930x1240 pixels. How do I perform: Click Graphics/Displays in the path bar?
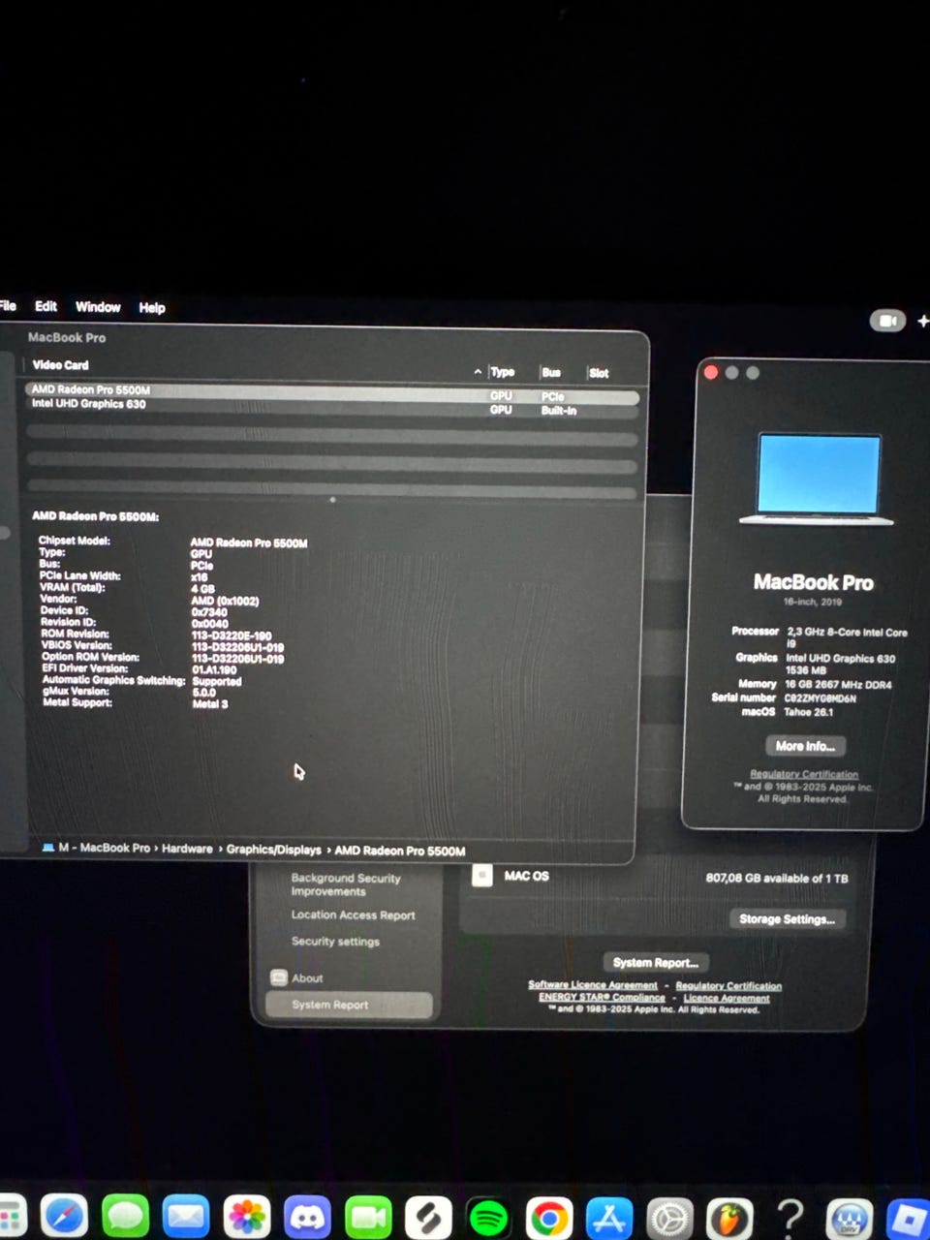(273, 850)
